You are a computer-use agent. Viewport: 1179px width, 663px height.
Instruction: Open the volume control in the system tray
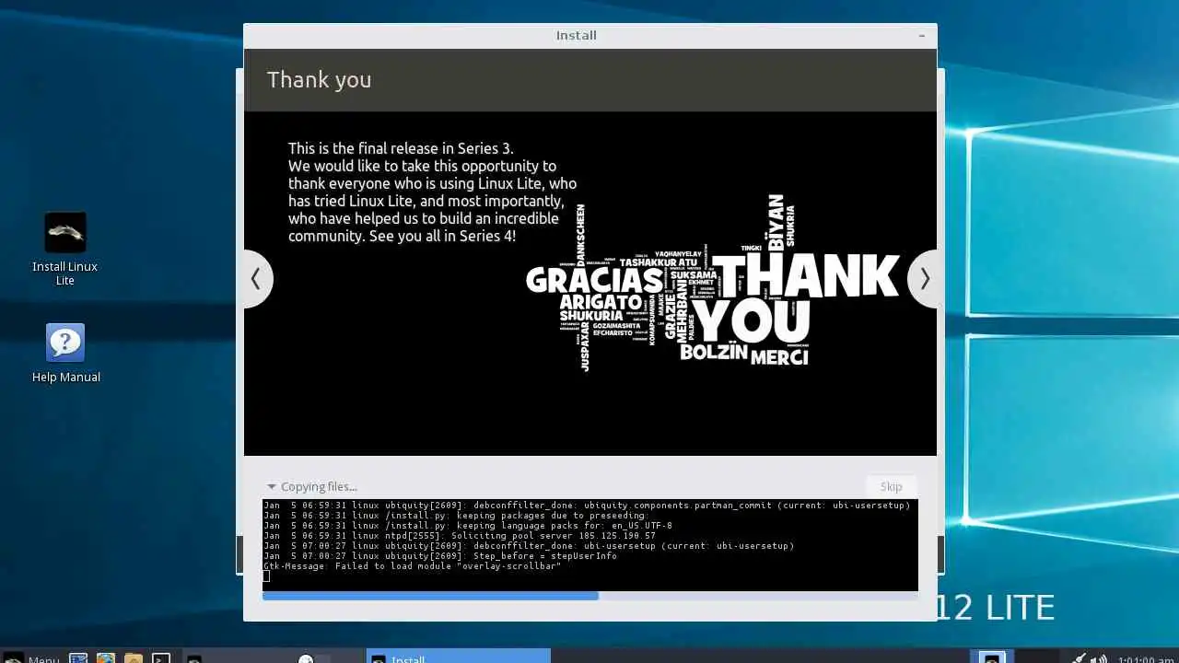click(x=1100, y=657)
